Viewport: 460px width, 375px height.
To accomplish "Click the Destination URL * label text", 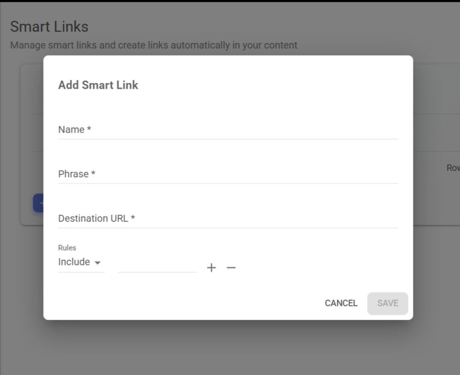I will tap(97, 219).
